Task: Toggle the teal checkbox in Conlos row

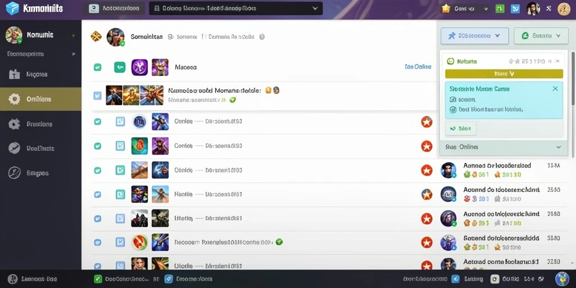Action: coord(97,146)
